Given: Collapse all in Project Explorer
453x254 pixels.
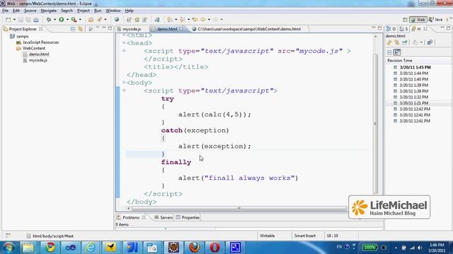Looking at the screenshot, I should coord(73,29).
